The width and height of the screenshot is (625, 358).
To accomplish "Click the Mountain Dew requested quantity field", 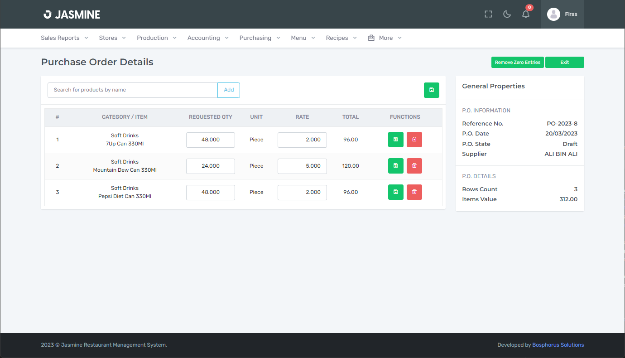I will point(210,166).
